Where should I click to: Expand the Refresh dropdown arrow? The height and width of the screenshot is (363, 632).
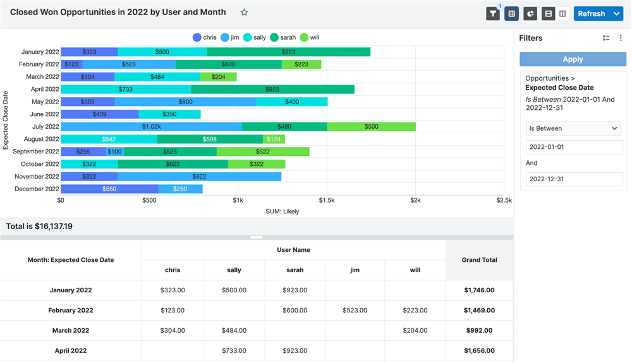pyautogui.click(x=617, y=14)
